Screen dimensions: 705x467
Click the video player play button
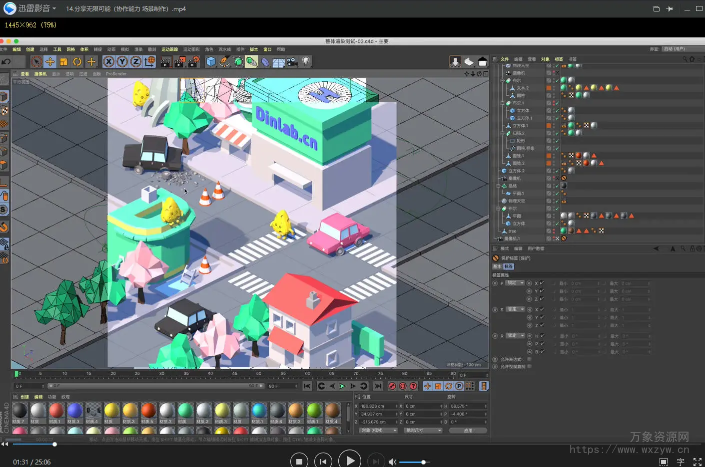click(x=350, y=461)
